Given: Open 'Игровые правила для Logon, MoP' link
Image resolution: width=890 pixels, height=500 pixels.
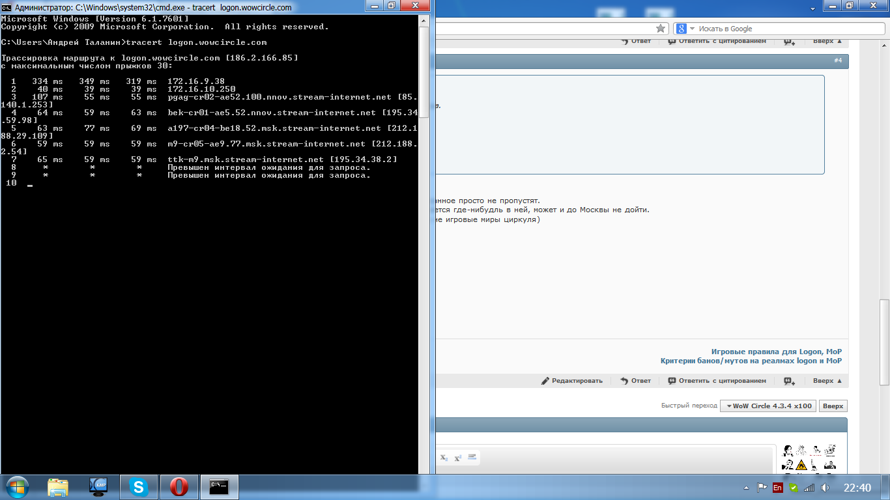Looking at the screenshot, I should [776, 352].
